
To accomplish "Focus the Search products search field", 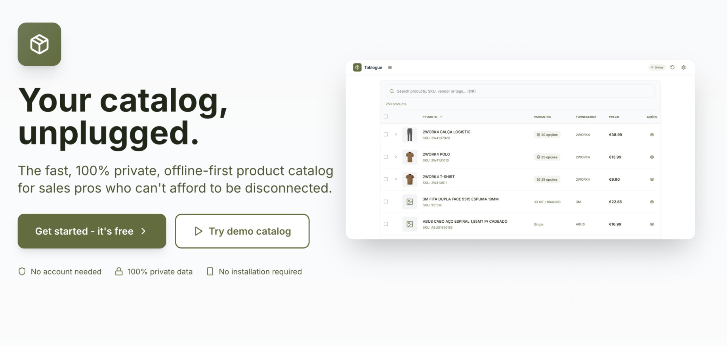I will pyautogui.click(x=520, y=91).
